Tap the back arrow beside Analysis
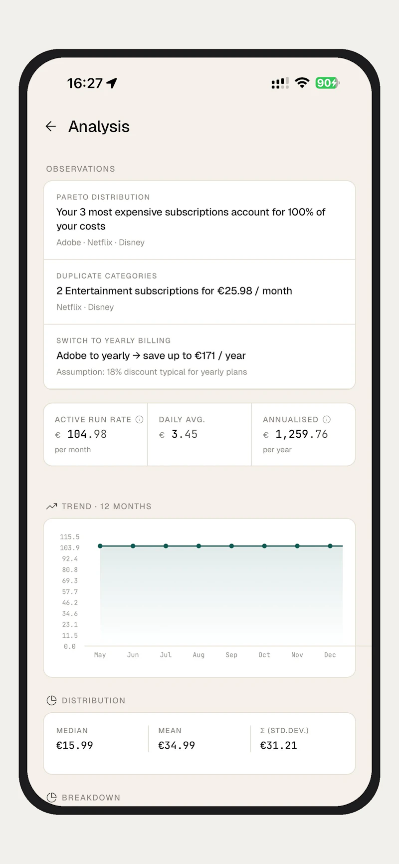This screenshot has height=864, width=399. 51,126
